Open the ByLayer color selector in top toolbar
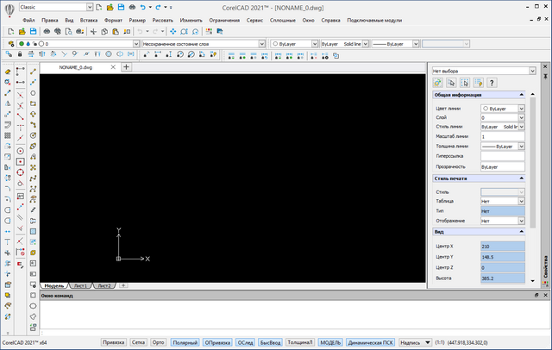Viewport: 552px width, 350px height. [292, 42]
